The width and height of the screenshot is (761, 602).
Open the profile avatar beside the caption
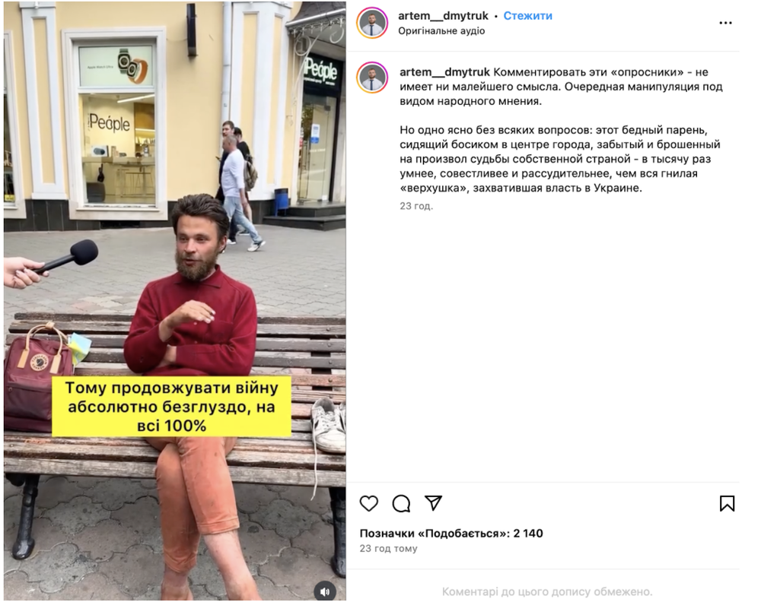click(x=372, y=77)
